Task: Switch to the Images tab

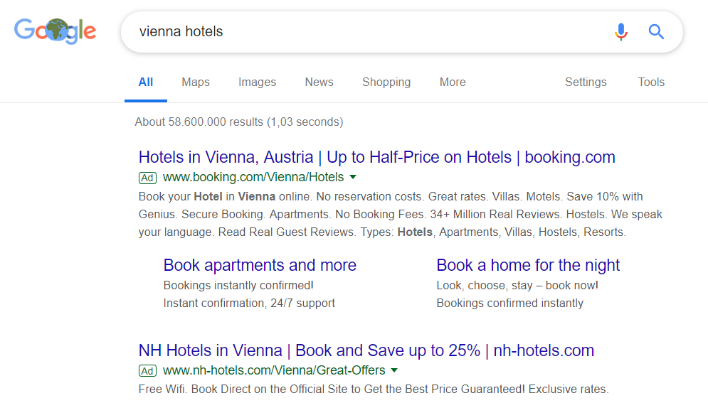Action: 257,82
